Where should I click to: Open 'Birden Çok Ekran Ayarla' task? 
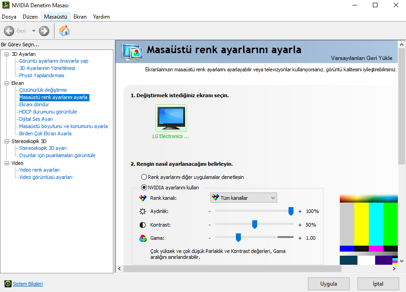tap(45, 134)
